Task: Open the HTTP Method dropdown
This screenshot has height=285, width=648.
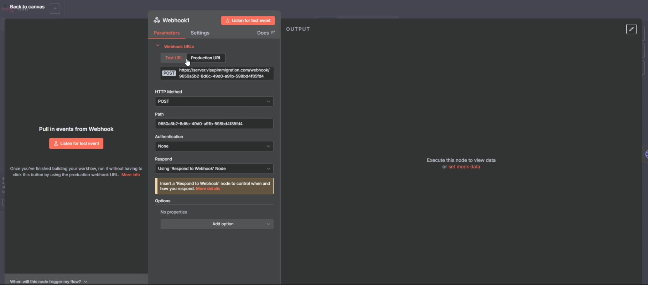Action: pos(214,101)
